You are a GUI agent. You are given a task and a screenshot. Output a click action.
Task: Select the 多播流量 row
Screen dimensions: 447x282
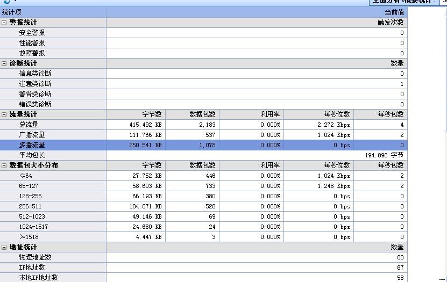click(x=32, y=145)
